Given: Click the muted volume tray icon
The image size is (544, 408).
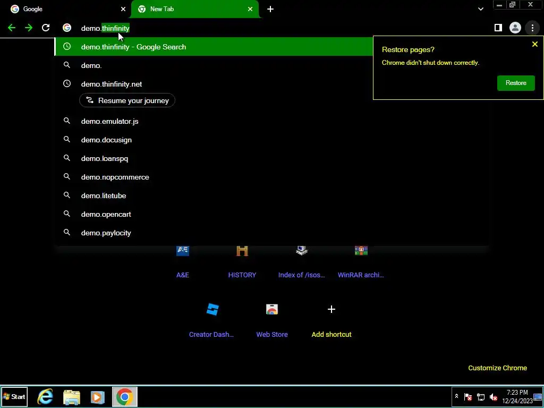Looking at the screenshot, I should (493, 396).
